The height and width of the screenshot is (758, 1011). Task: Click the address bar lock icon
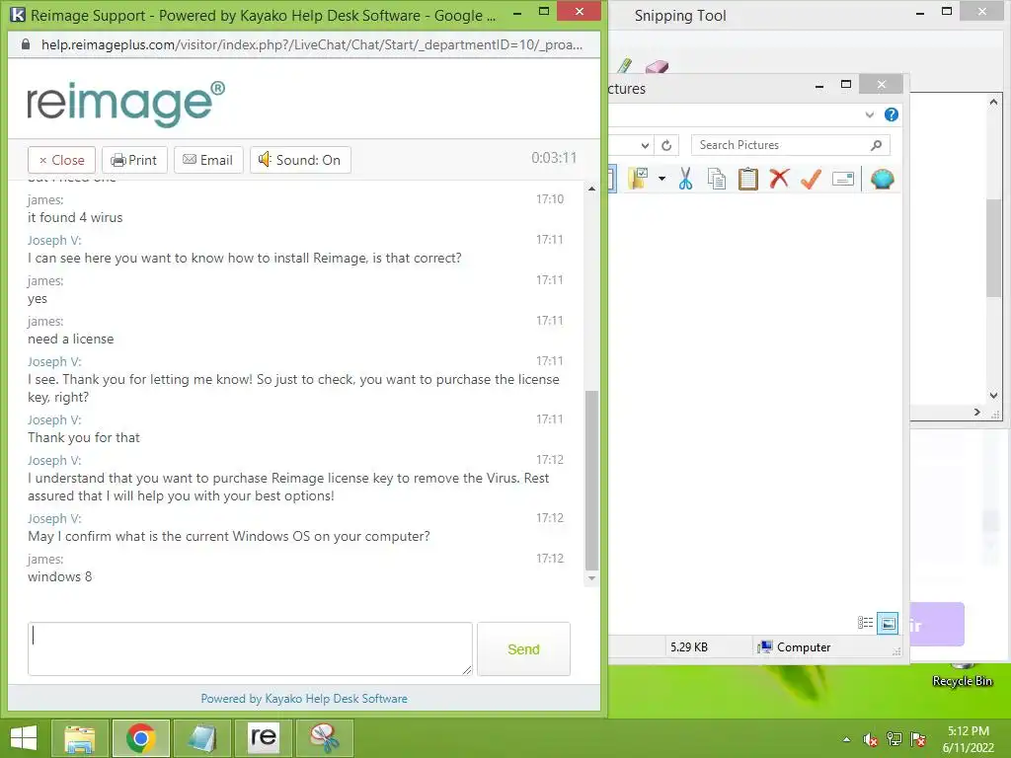(x=26, y=44)
